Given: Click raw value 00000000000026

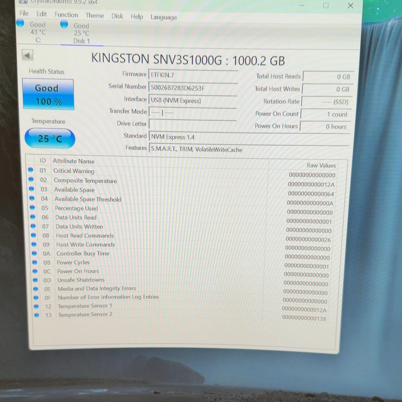Looking at the screenshot, I should tap(308, 240).
